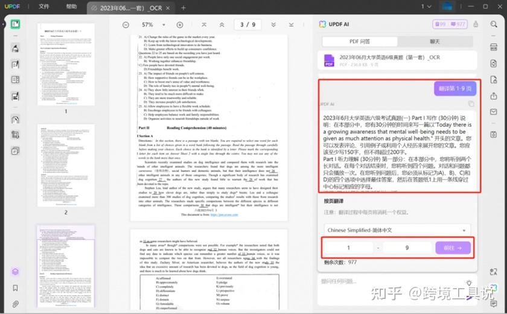Click the purple translate go button
Viewport: 507px width, 314px height.
[x=453, y=248]
